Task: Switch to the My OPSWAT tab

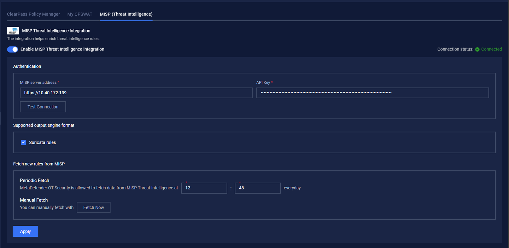Action: 80,14
